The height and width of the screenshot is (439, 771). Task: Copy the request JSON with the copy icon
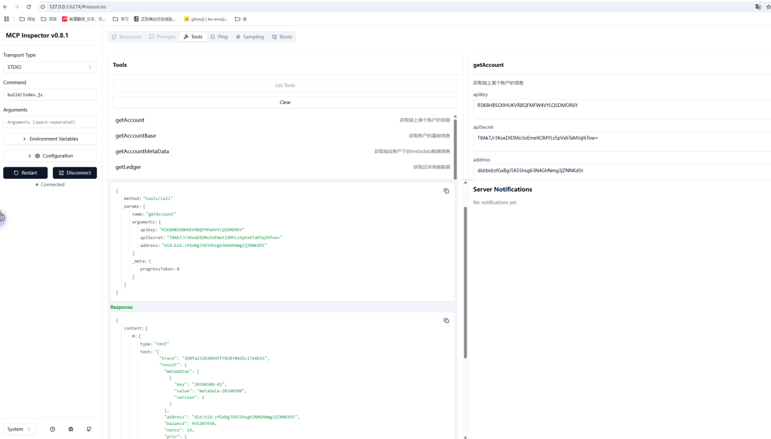coord(446,191)
